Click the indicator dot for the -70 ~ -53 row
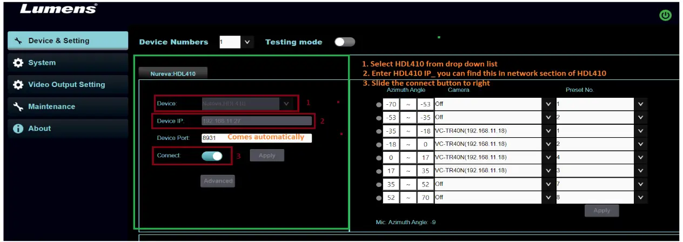The width and height of the screenshot is (683, 242). click(x=378, y=104)
